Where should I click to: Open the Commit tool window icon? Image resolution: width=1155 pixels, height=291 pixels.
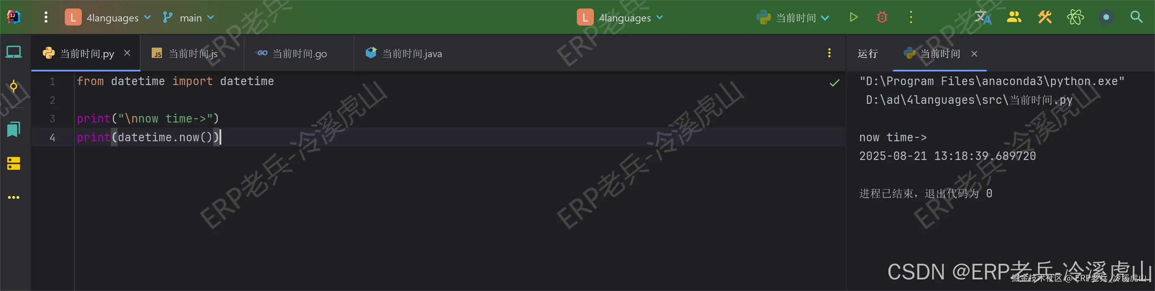point(14,86)
